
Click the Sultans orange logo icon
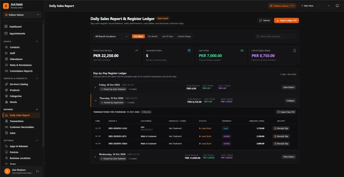[6, 6]
